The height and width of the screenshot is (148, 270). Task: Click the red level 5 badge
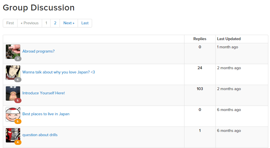(18, 101)
